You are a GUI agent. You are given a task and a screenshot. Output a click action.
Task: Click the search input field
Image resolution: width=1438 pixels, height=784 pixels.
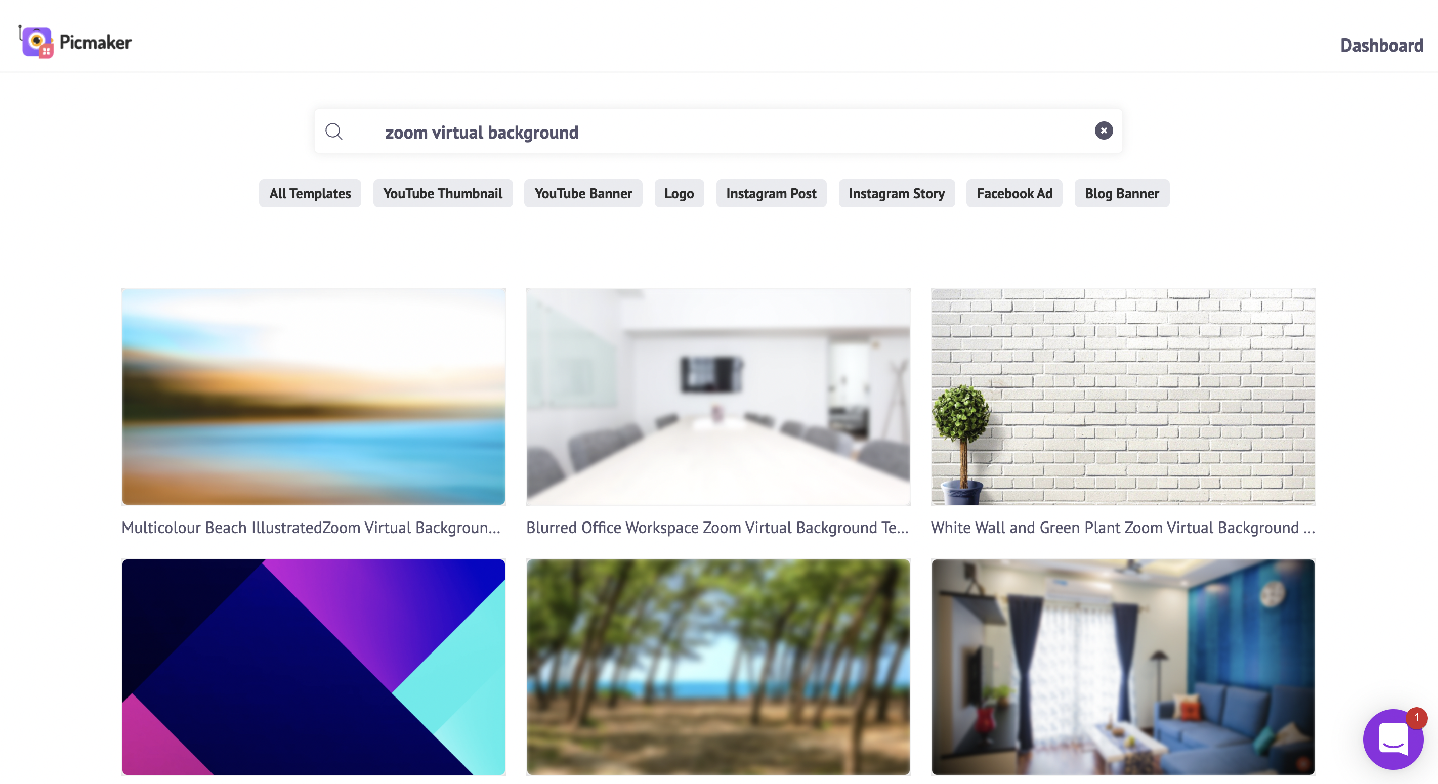(718, 130)
